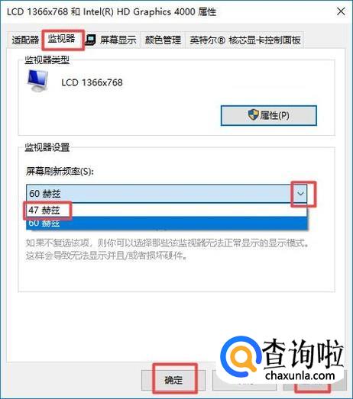The height and width of the screenshot is (399, 353).
Task: Click the chaxunla.com watermark text
Action: 300,375
